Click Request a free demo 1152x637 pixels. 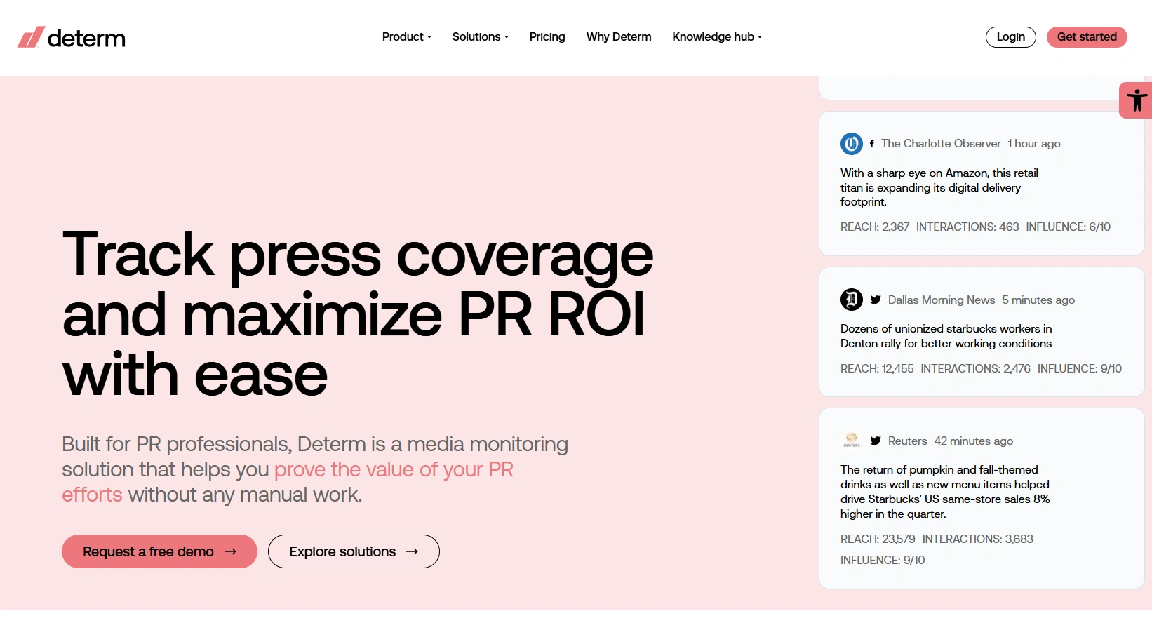(159, 551)
